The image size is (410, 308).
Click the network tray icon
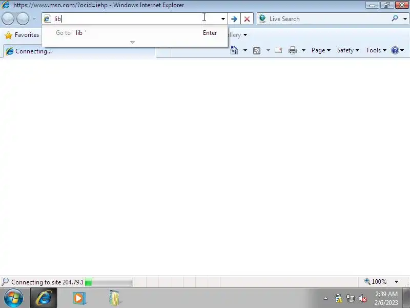click(x=351, y=298)
